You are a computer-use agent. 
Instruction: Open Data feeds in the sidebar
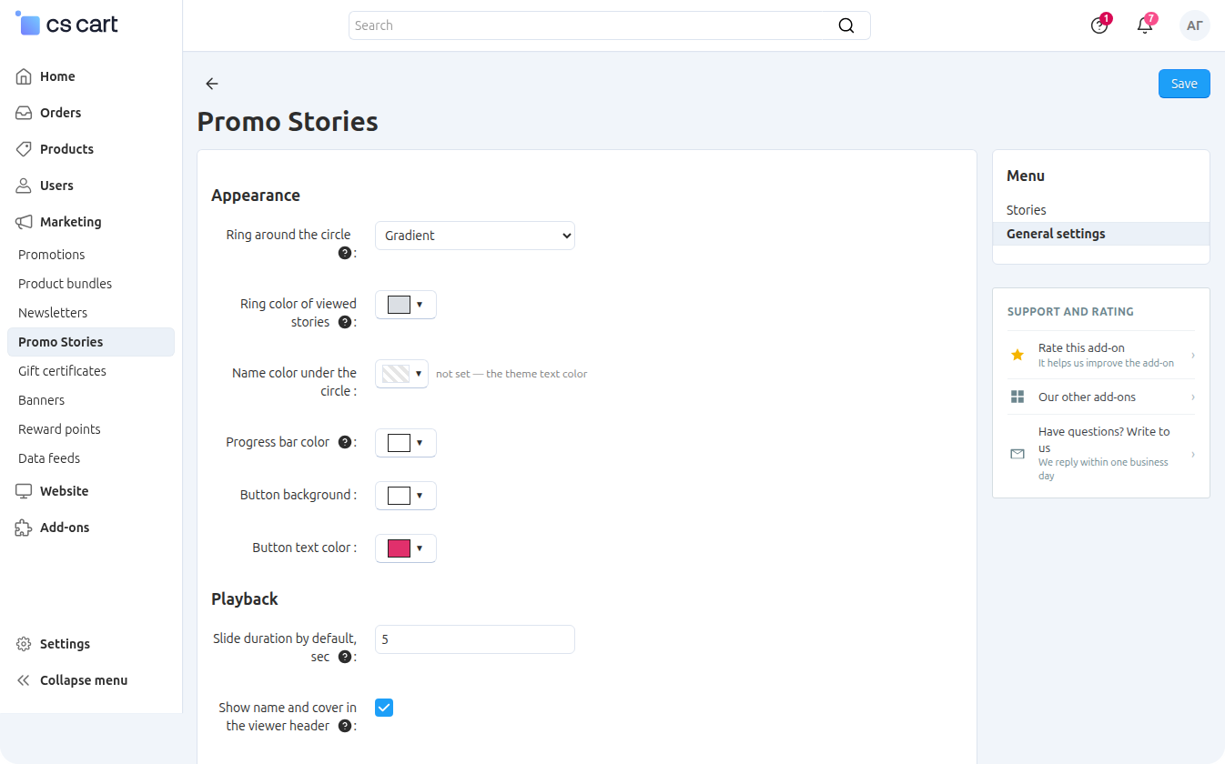[49, 458]
